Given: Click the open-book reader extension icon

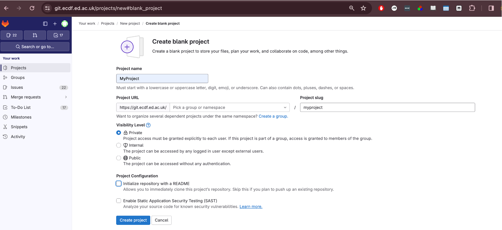Looking at the screenshot, I should coord(433,8).
